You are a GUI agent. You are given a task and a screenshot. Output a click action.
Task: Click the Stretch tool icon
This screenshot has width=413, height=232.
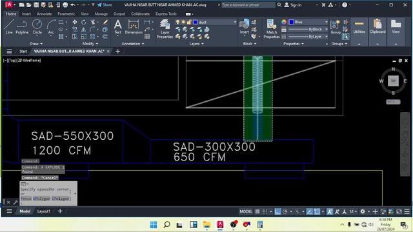click(75, 37)
